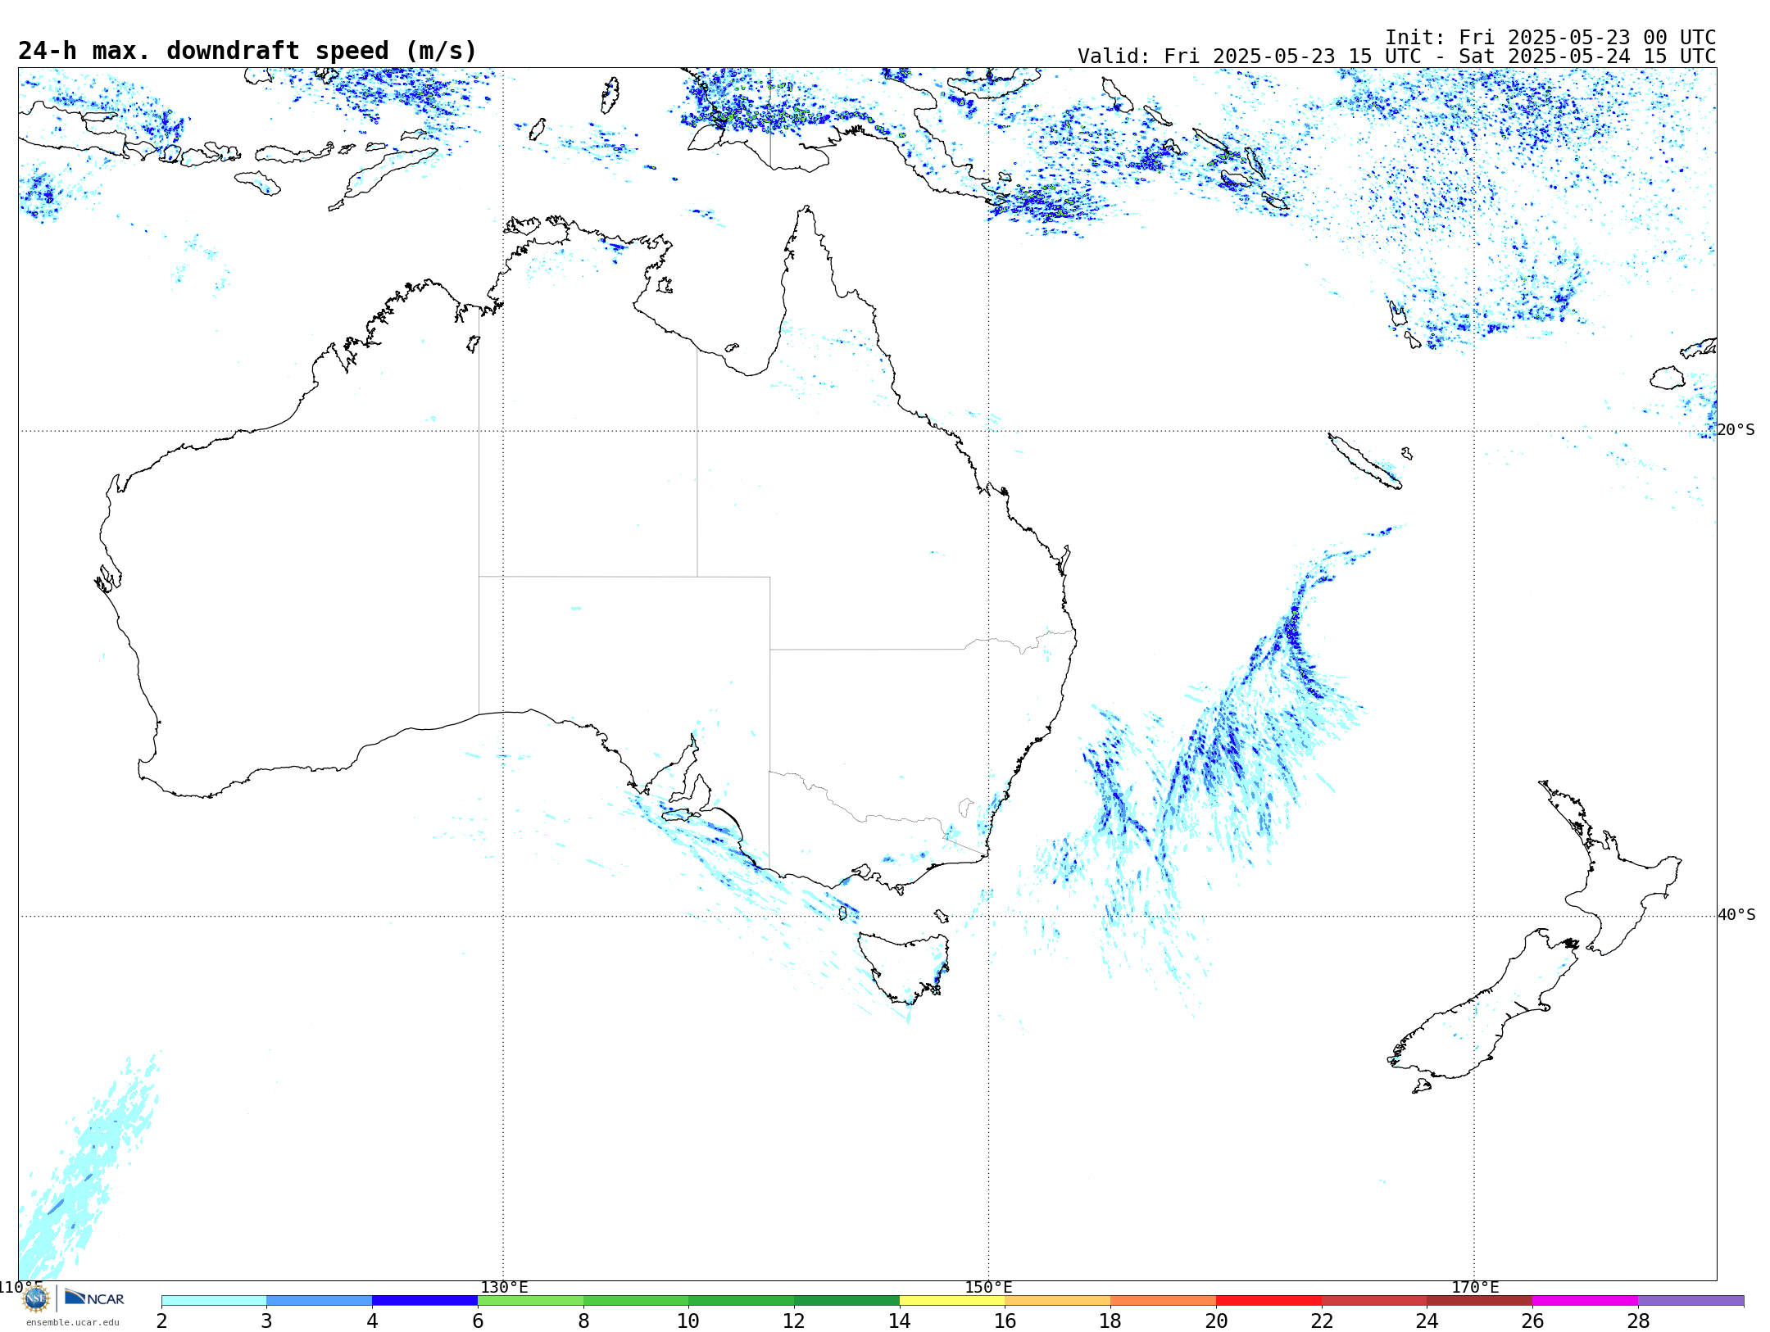
Task: Click the NSF logo icon
Action: click(35, 1298)
